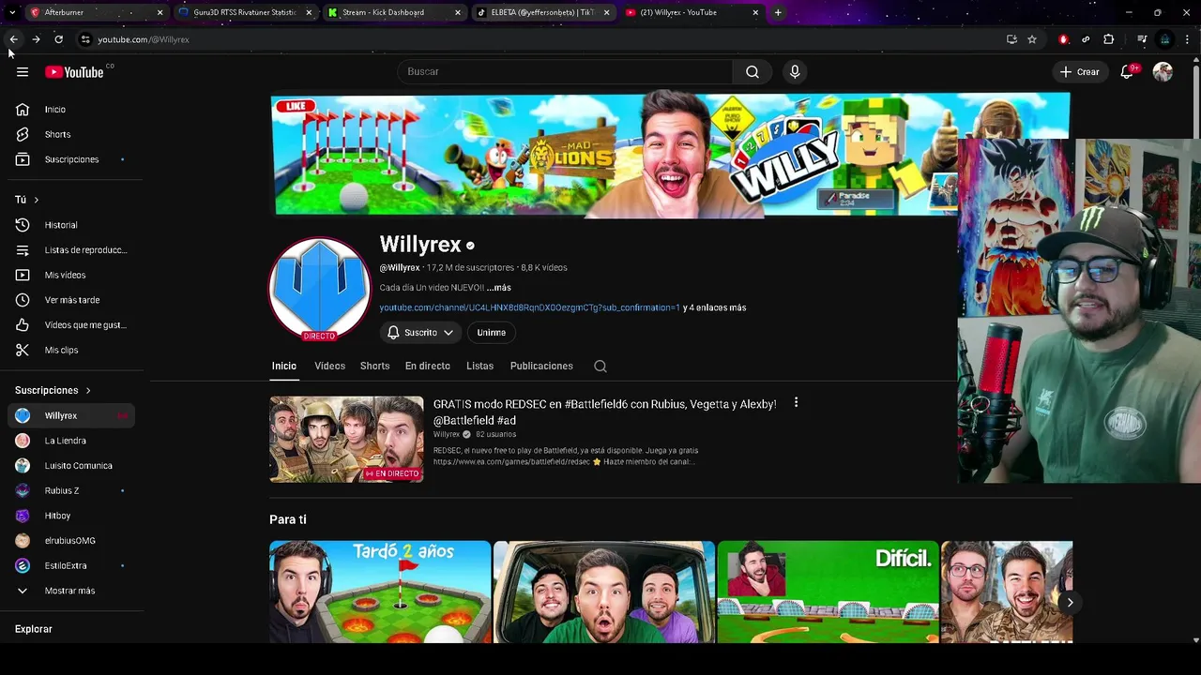Screen dimensions: 1201x675
Task: Expand the Tú section
Action: [26, 200]
